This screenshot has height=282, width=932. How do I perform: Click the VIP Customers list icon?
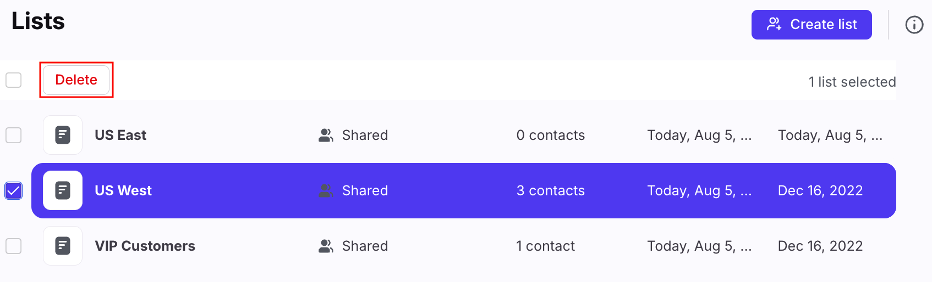tap(63, 246)
